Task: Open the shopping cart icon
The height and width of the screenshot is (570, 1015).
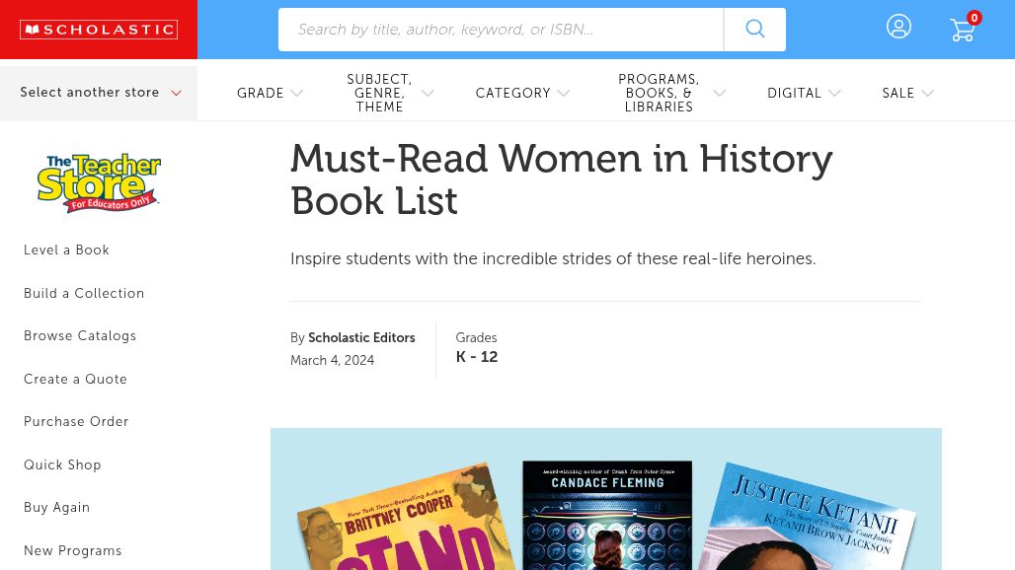Action: (963, 30)
